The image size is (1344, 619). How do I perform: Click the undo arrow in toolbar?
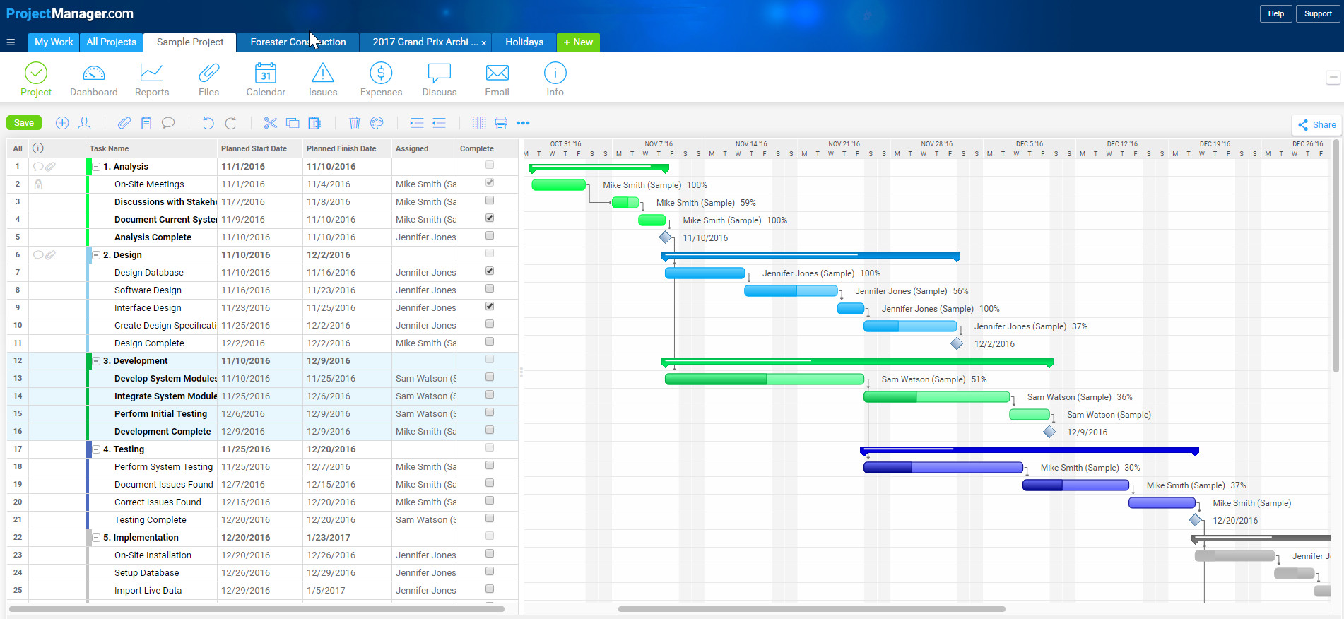coord(208,123)
